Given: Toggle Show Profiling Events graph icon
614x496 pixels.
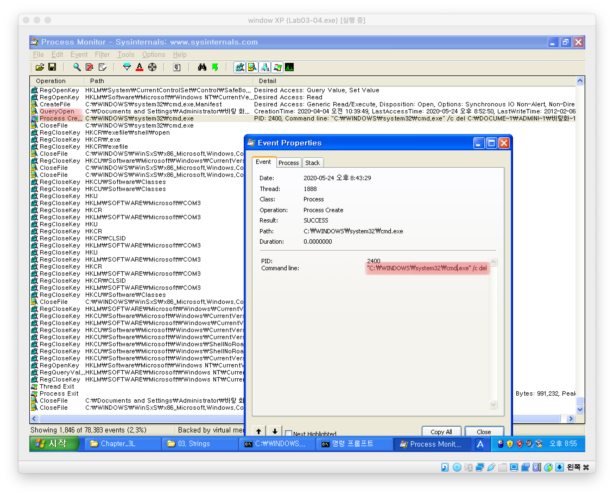Looking at the screenshot, I should [290, 68].
